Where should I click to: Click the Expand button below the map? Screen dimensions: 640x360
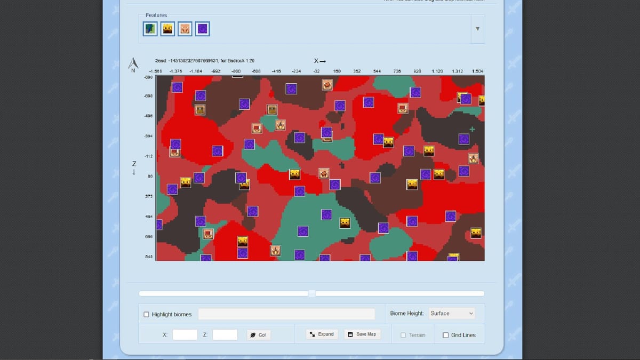[322, 333]
